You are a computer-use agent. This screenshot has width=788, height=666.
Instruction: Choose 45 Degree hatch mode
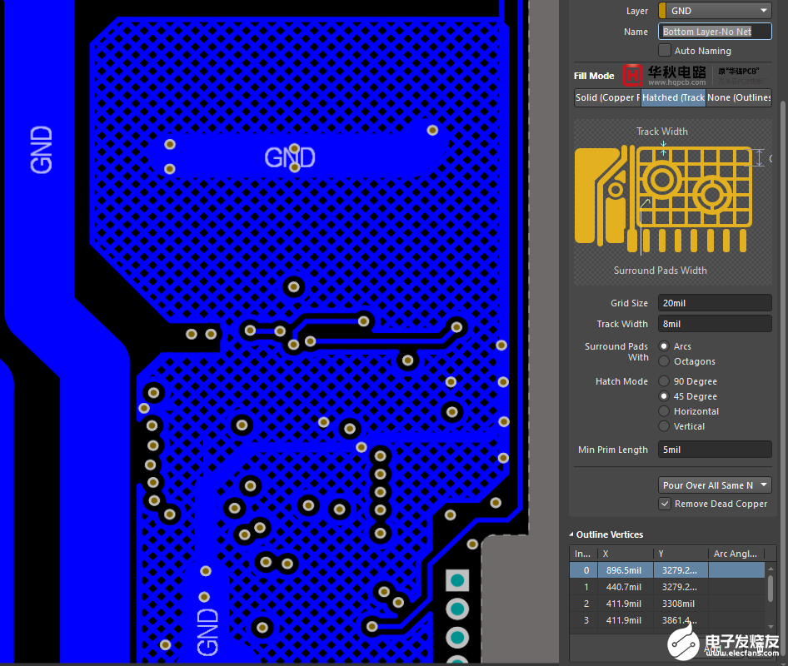[664, 396]
